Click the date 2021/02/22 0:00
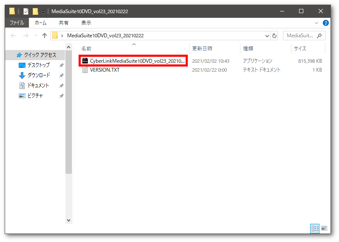Viewport: 339px width, 242px height. tap(209, 70)
